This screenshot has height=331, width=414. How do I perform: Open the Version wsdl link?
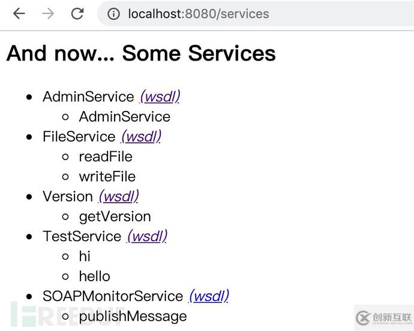tap(118, 197)
